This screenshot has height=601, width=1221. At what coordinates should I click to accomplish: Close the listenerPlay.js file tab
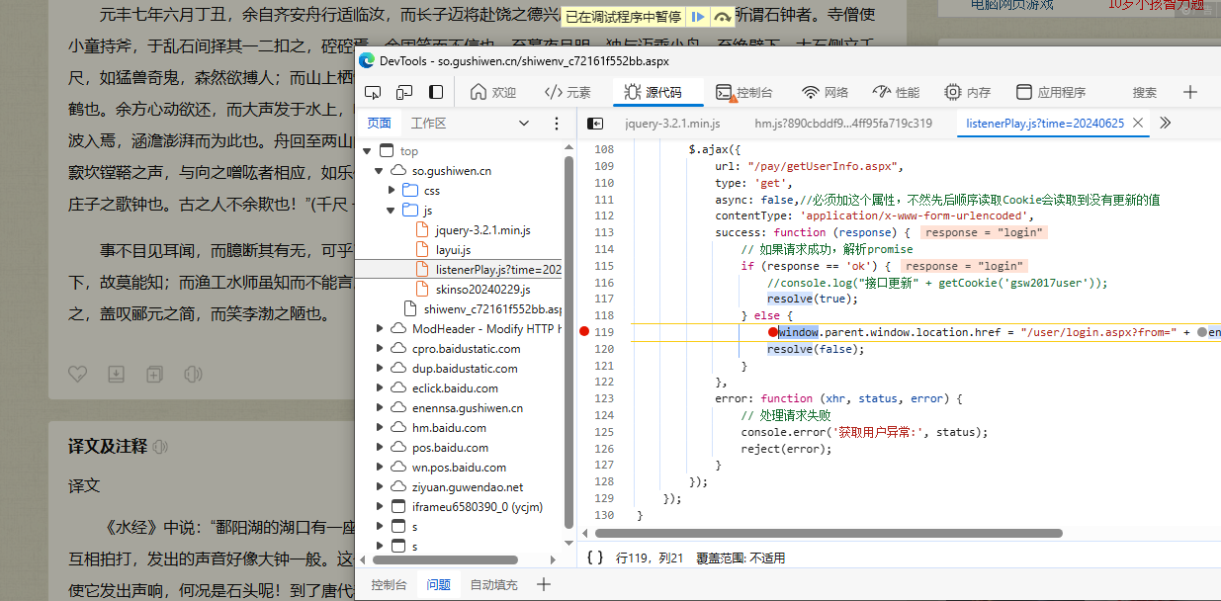[1138, 124]
